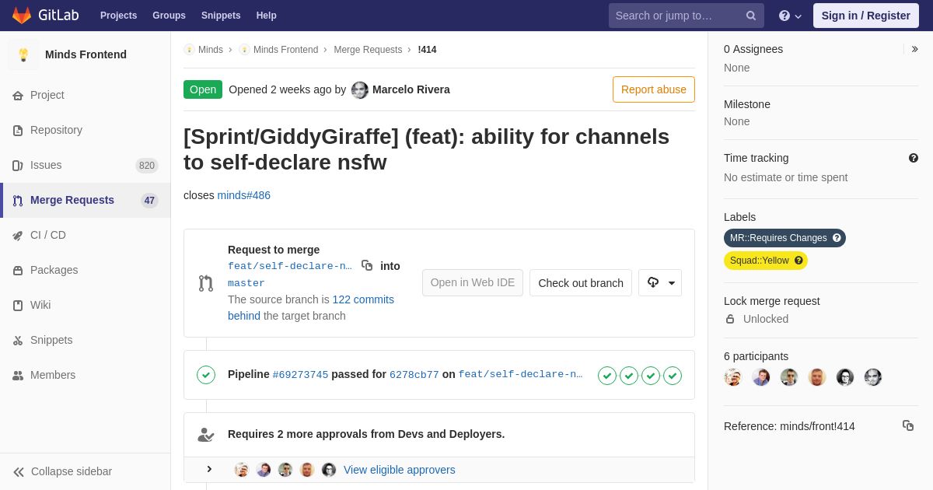
Task: Open Issues in the sidebar
Action: click(46, 165)
